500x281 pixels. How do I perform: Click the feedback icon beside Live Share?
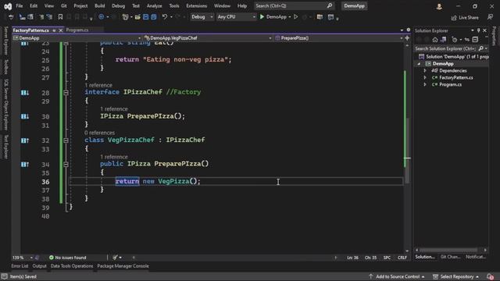click(490, 17)
